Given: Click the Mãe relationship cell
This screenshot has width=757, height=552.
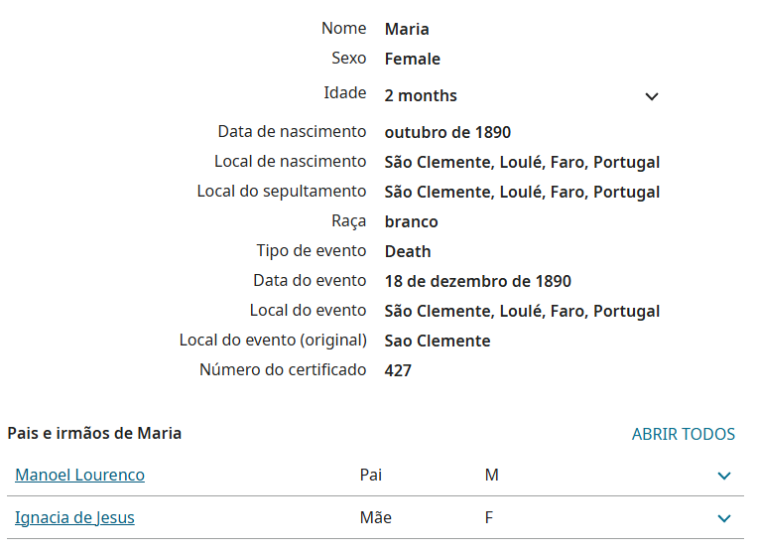Looking at the screenshot, I should [375, 517].
